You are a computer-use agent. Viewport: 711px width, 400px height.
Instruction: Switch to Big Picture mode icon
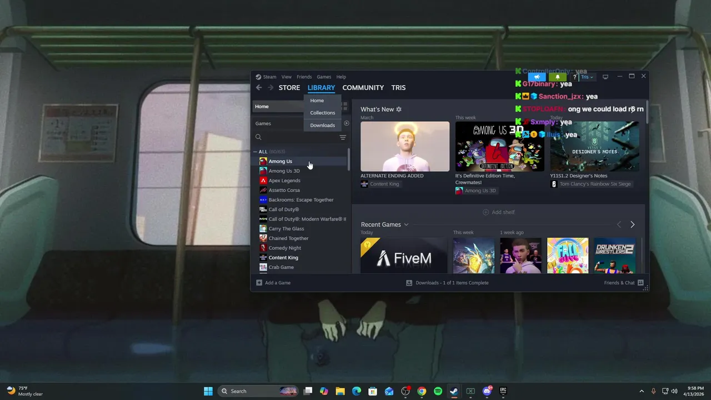tap(605, 77)
